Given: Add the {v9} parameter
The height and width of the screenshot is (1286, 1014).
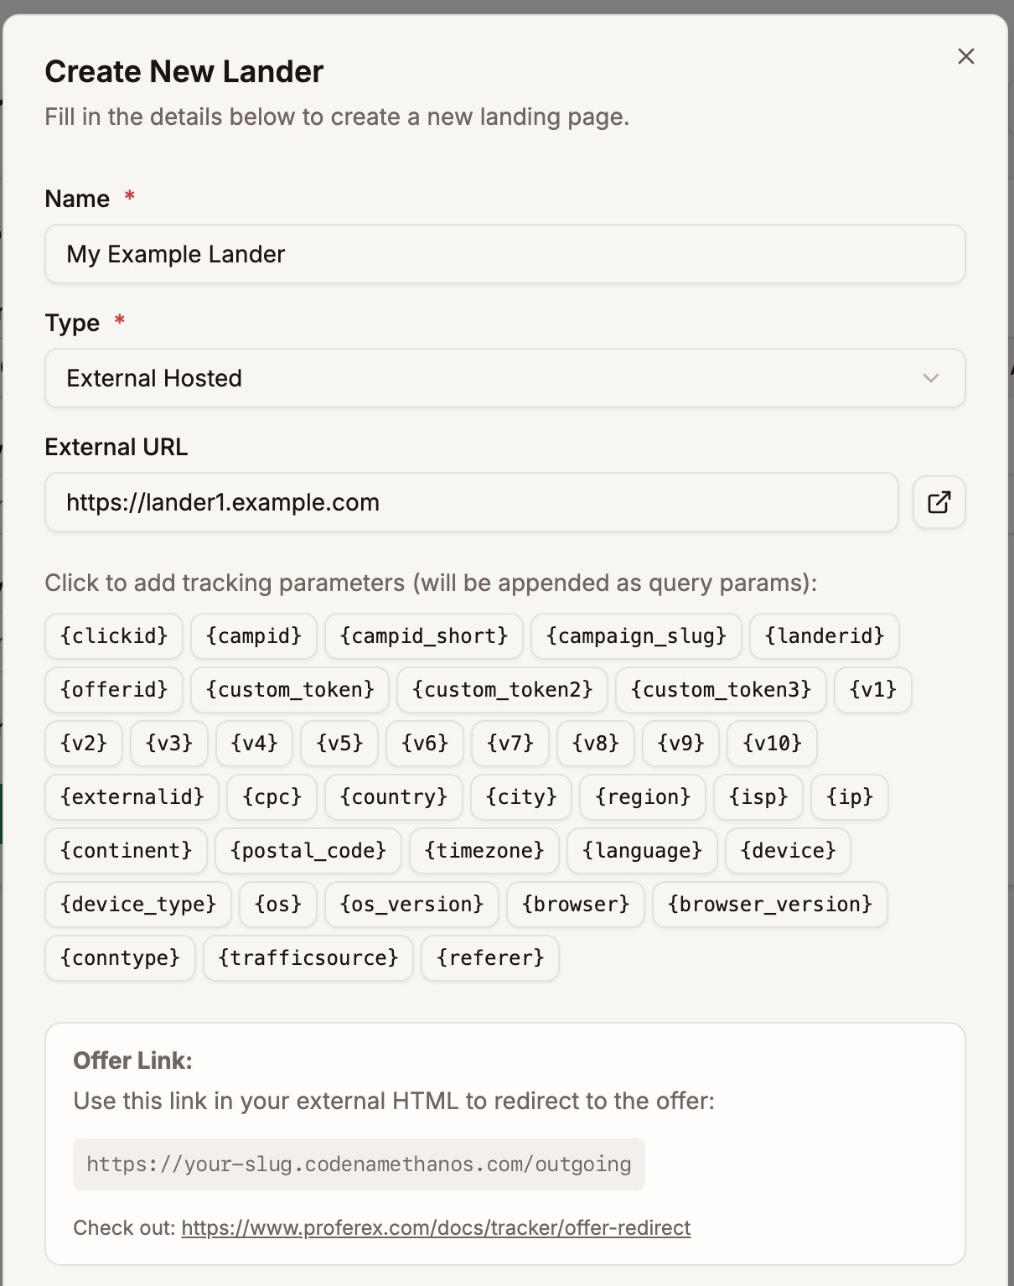Looking at the screenshot, I should (680, 743).
